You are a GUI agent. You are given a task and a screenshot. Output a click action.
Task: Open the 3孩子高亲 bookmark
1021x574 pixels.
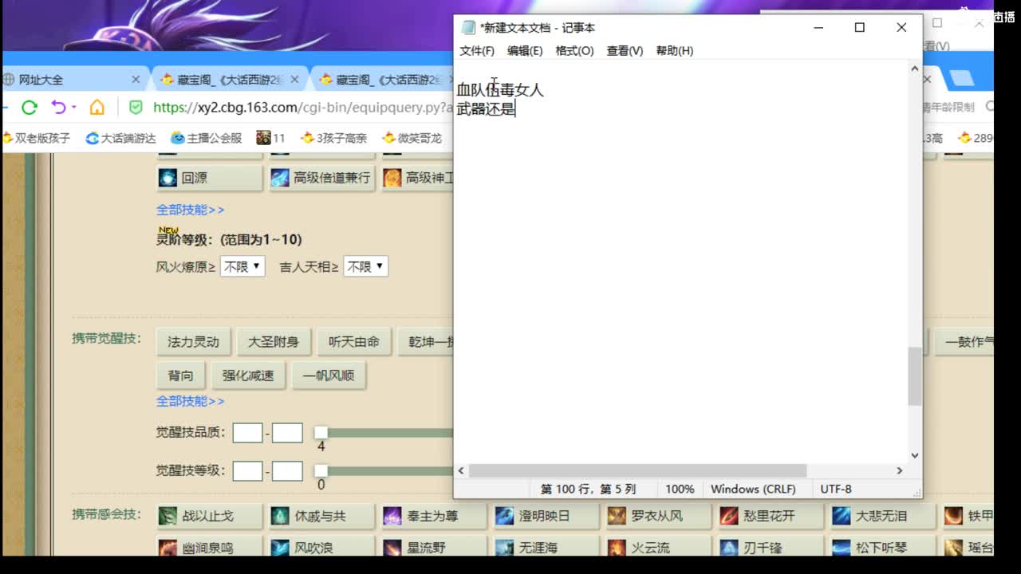334,138
